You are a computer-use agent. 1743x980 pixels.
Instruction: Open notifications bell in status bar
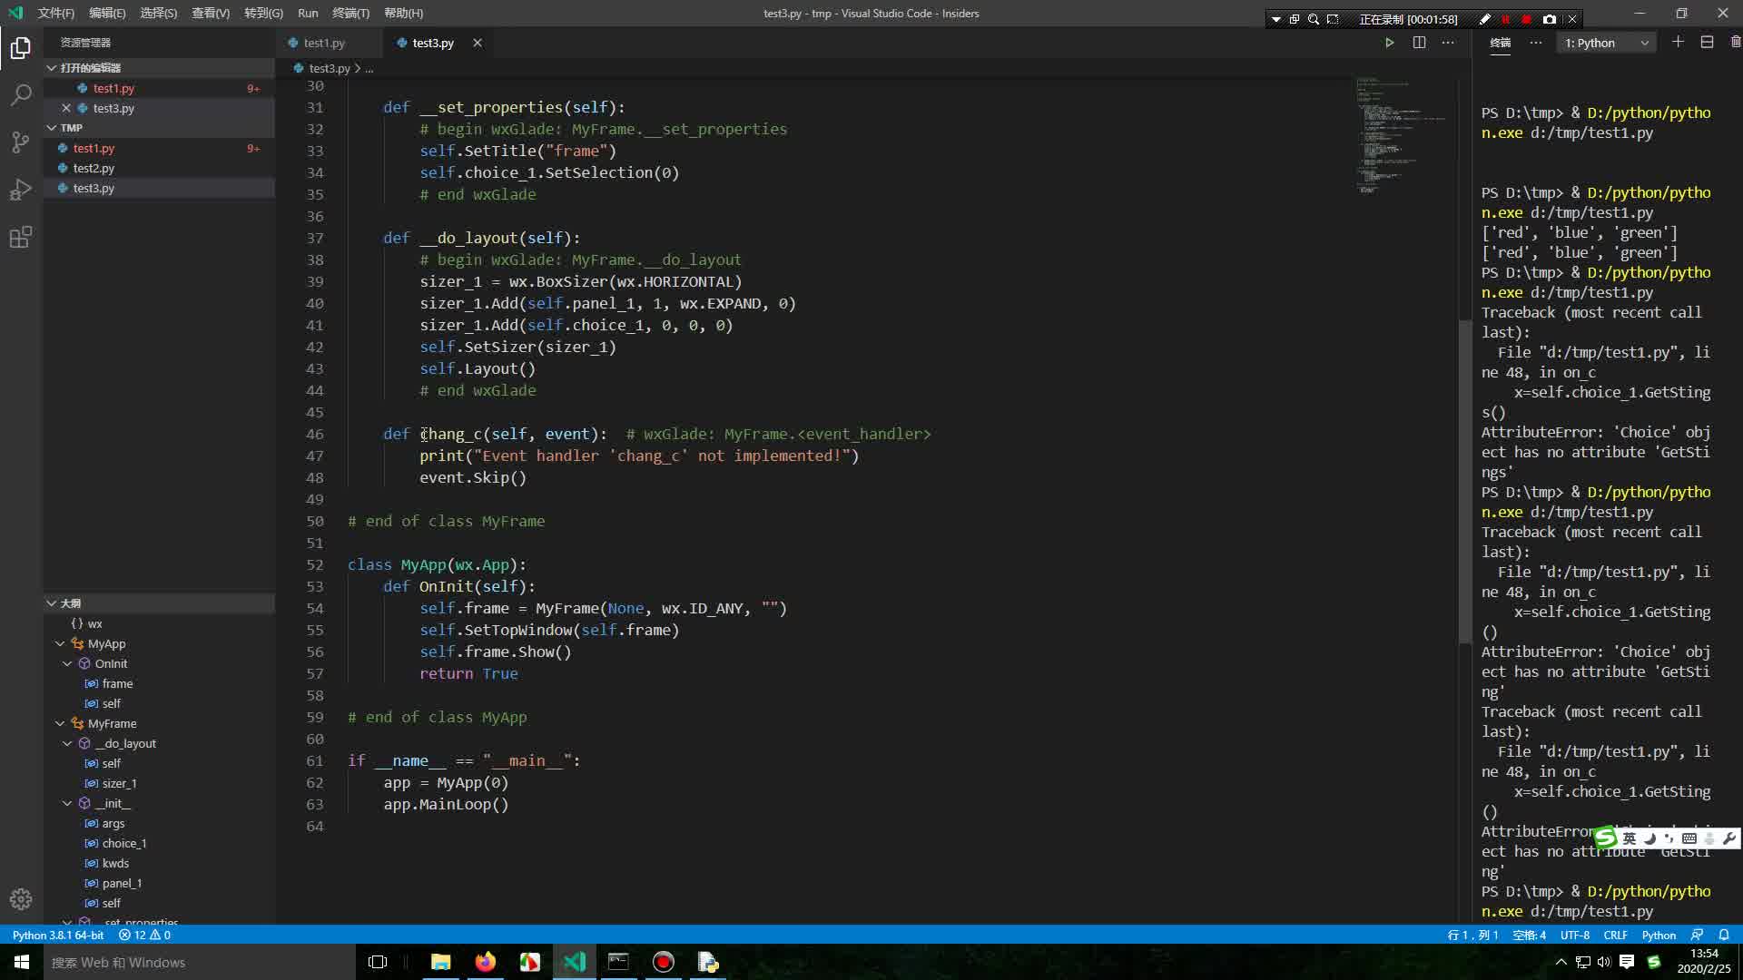[x=1724, y=935]
